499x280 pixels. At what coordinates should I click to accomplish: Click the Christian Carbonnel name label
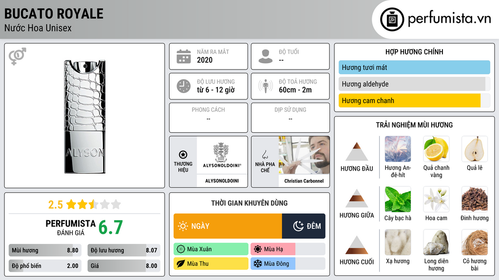tap(304, 181)
